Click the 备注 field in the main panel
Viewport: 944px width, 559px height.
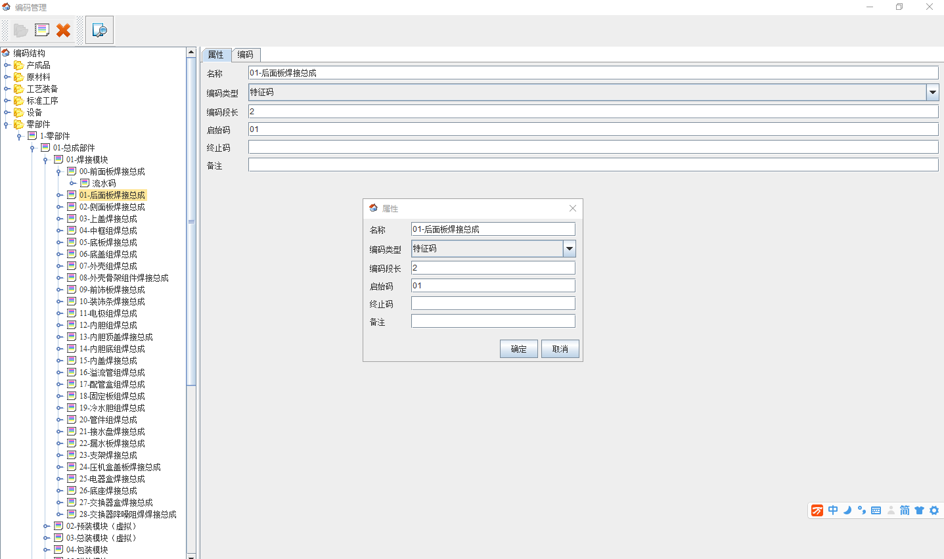[x=593, y=165]
